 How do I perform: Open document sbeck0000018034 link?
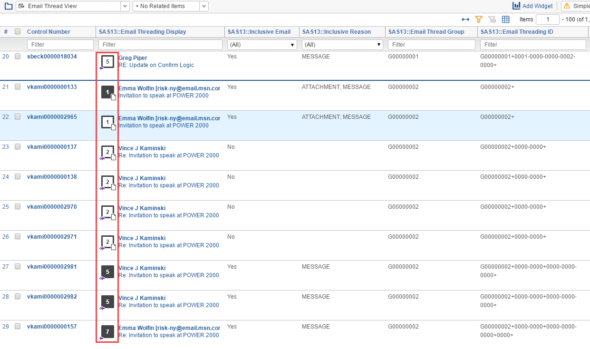tap(52, 57)
